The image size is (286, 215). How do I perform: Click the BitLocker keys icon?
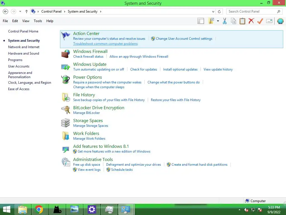point(66,110)
